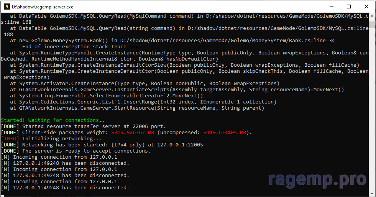Click the ragemp.pro watermark
This screenshot has width=376, height=197.
pyautogui.click(x=317, y=179)
